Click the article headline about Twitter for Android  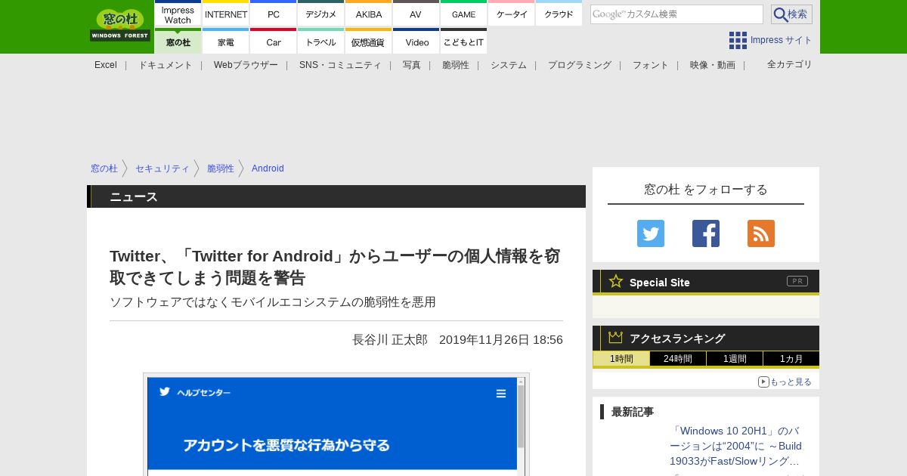tap(335, 267)
